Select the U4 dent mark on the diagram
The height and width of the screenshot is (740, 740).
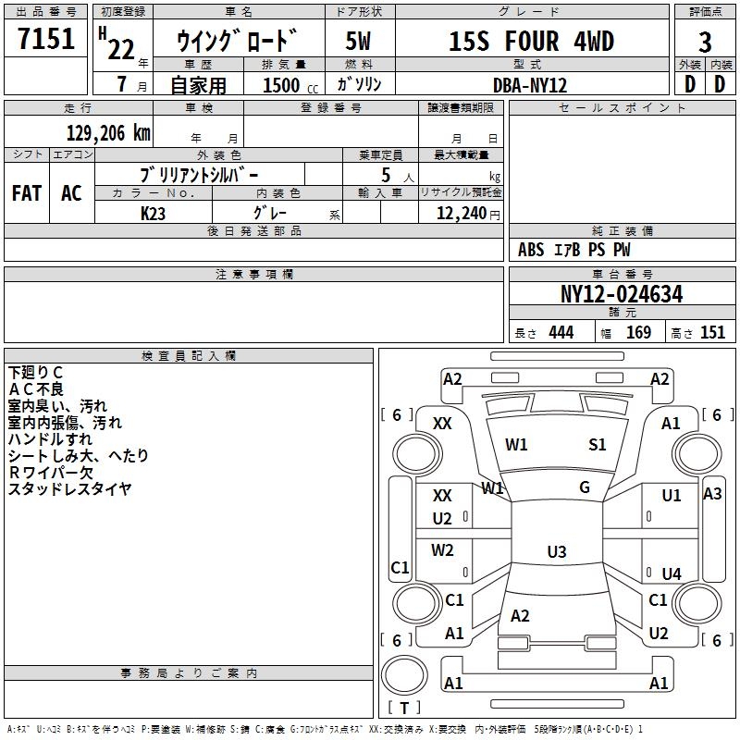pyautogui.click(x=672, y=574)
